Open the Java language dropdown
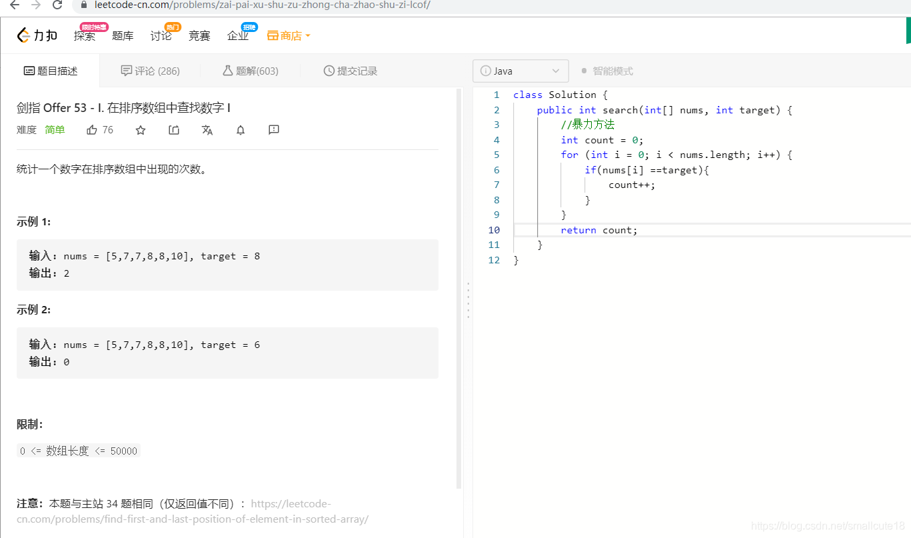This screenshot has height=538, width=911. tap(520, 71)
